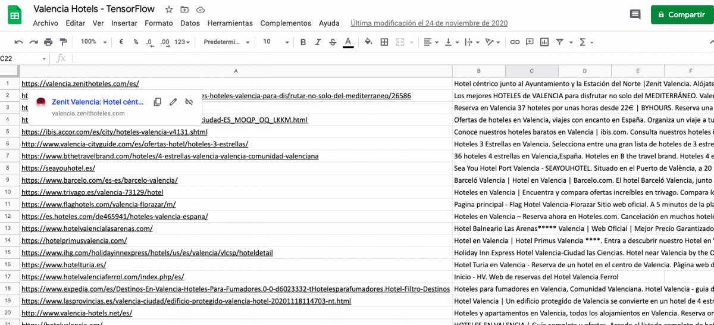Open the Herramientas menu
Screen dimensions: 714x325
230,23
